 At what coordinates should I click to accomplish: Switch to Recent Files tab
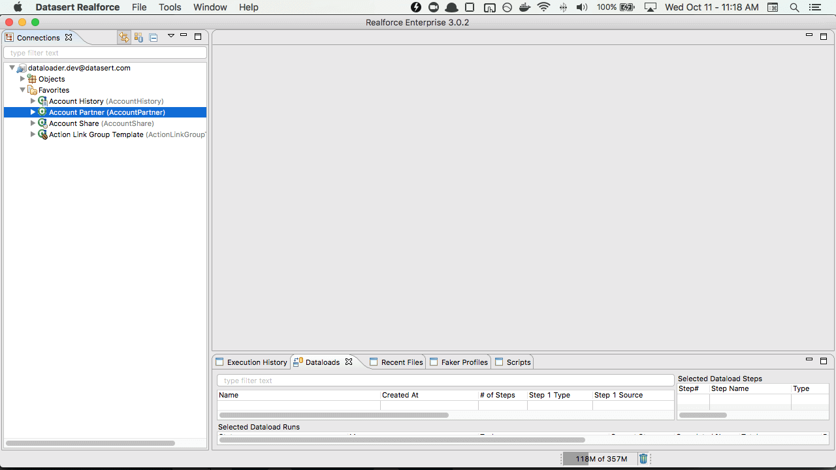(396, 362)
